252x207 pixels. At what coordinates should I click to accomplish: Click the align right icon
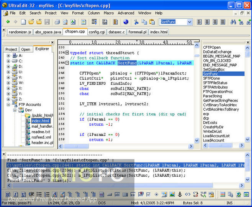215,22
